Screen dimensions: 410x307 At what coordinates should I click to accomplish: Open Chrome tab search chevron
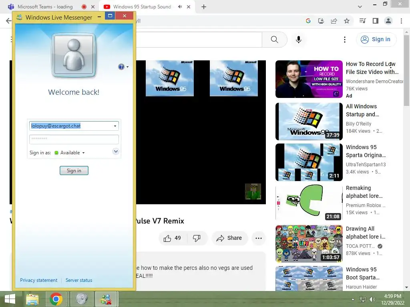click(x=360, y=7)
